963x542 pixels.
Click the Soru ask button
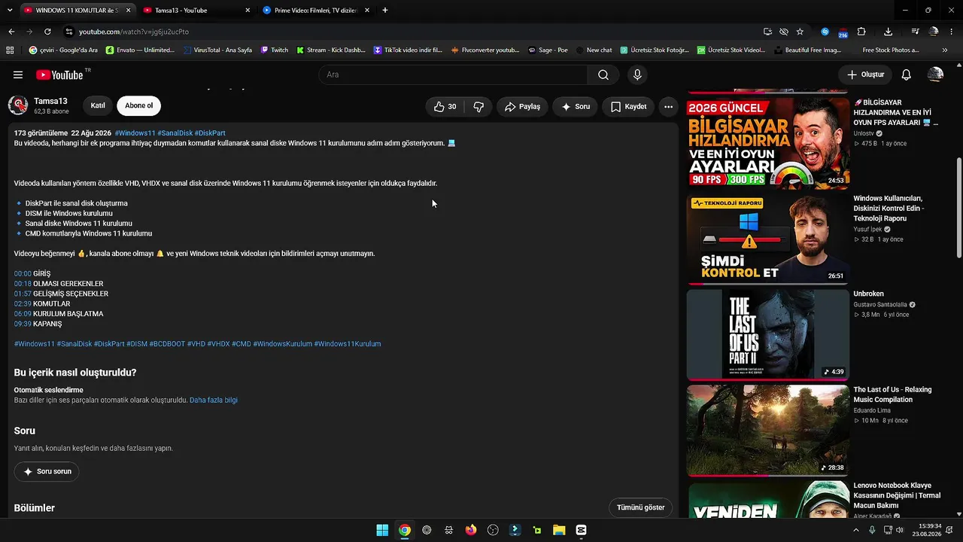576,107
